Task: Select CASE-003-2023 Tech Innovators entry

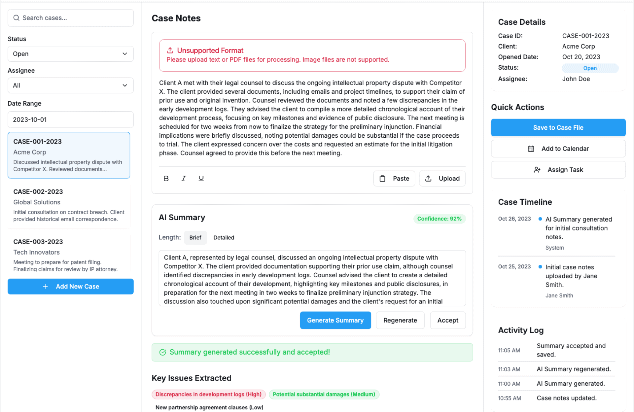Action: [x=69, y=255]
